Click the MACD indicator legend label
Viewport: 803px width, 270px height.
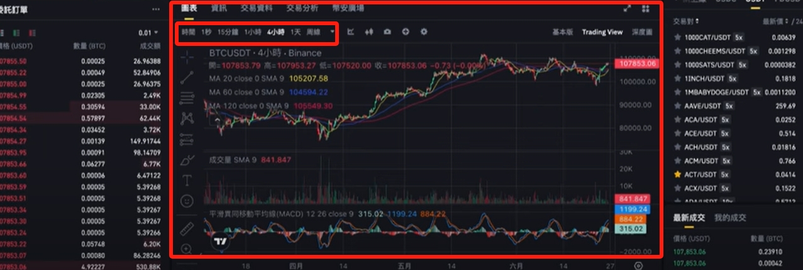(x=280, y=214)
